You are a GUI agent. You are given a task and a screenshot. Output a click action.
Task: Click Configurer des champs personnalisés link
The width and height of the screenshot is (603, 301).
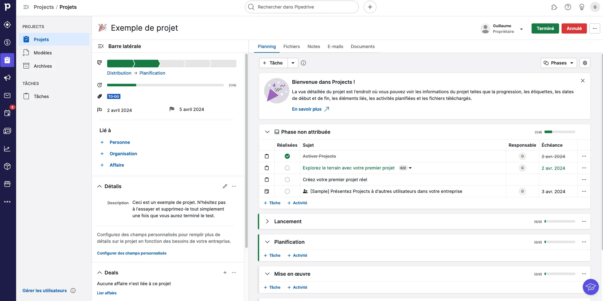click(x=132, y=253)
